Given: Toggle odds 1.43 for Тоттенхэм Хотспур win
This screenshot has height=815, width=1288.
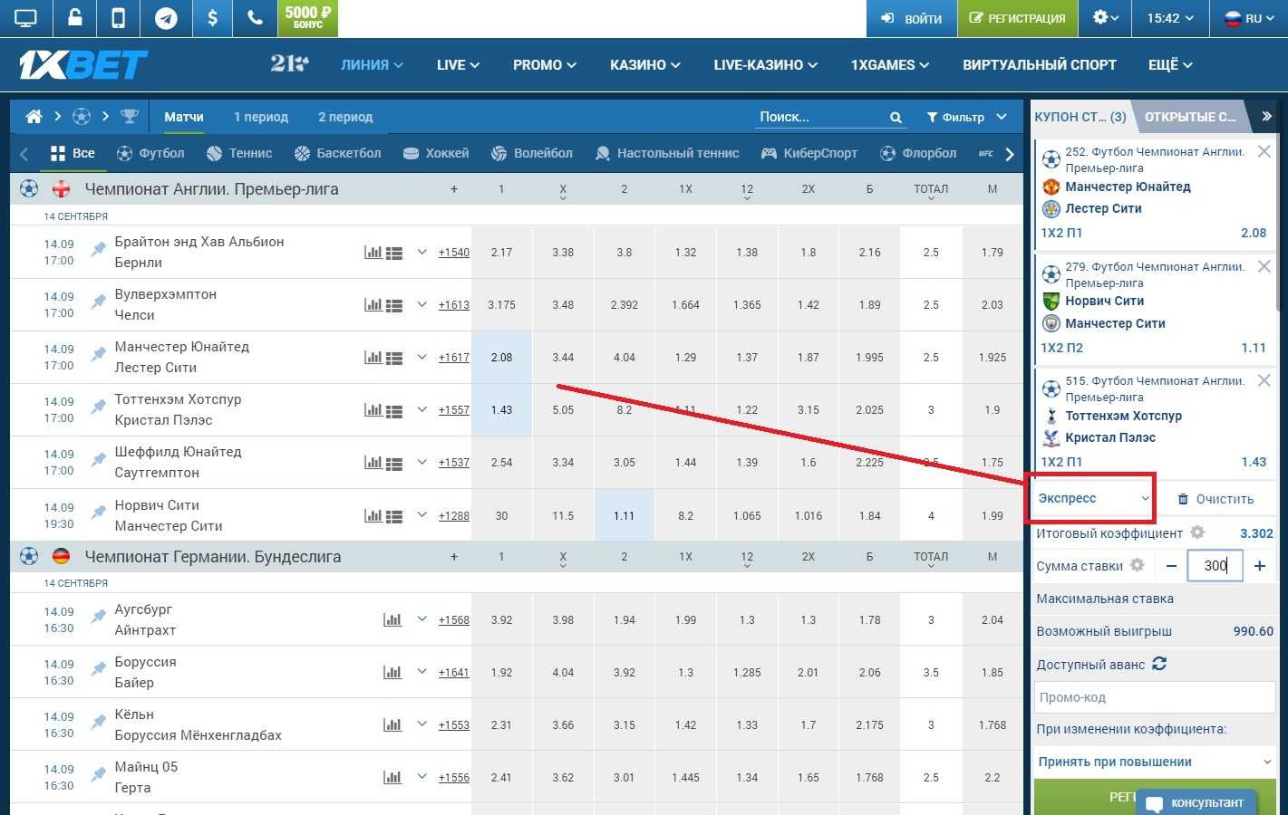Looking at the screenshot, I should tap(501, 410).
